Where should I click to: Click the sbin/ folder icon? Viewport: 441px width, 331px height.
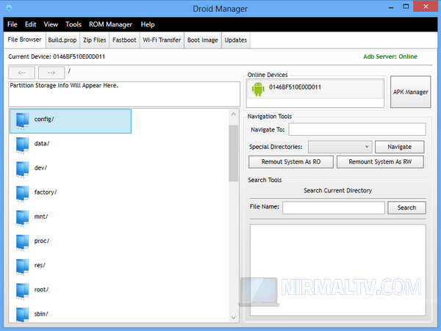click(22, 315)
